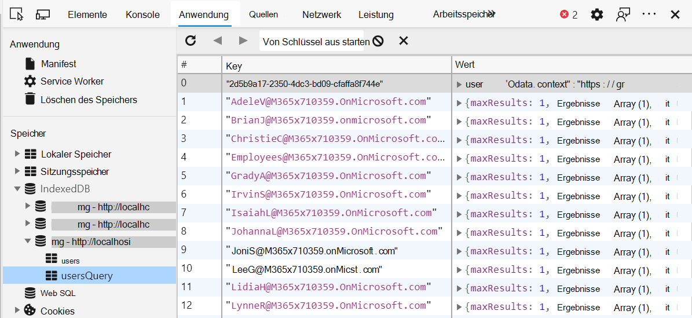Click the Web SQL database icon

(30, 293)
